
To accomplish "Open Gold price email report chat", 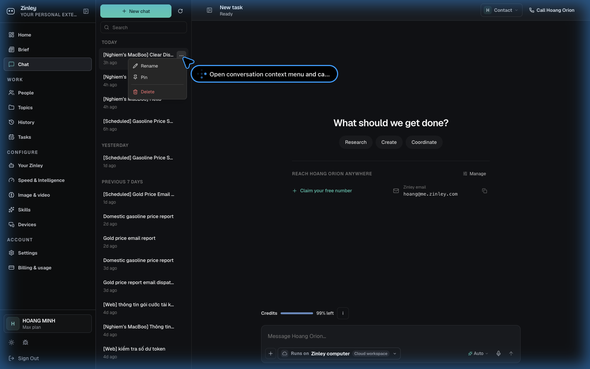I will coord(143,242).
